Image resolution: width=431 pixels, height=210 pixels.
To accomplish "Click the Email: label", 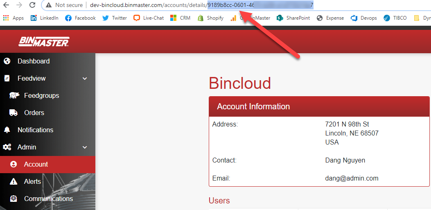I will [x=221, y=178].
